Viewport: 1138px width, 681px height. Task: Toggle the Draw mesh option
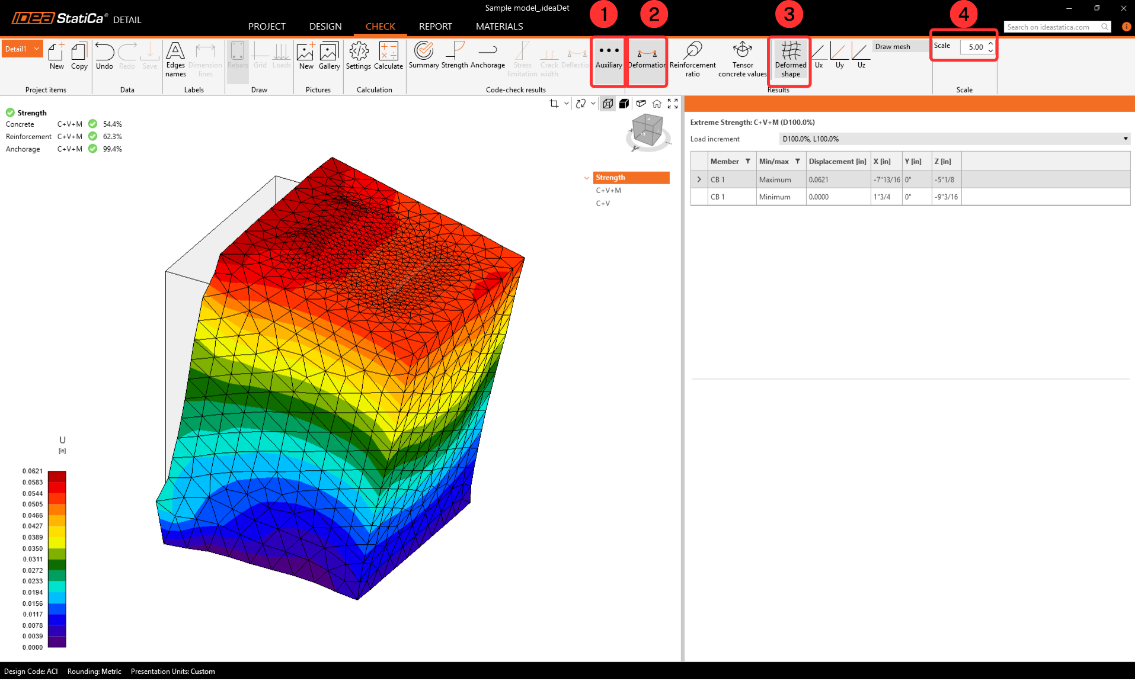[x=892, y=47]
